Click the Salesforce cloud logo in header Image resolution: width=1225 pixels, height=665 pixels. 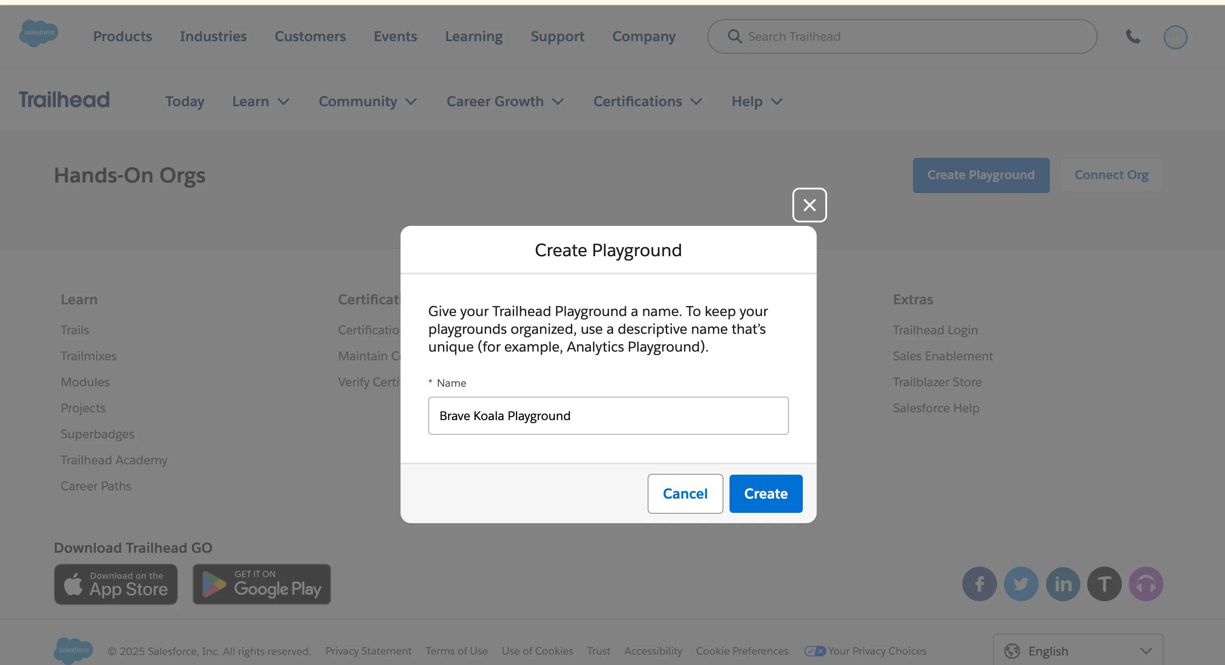(39, 33)
